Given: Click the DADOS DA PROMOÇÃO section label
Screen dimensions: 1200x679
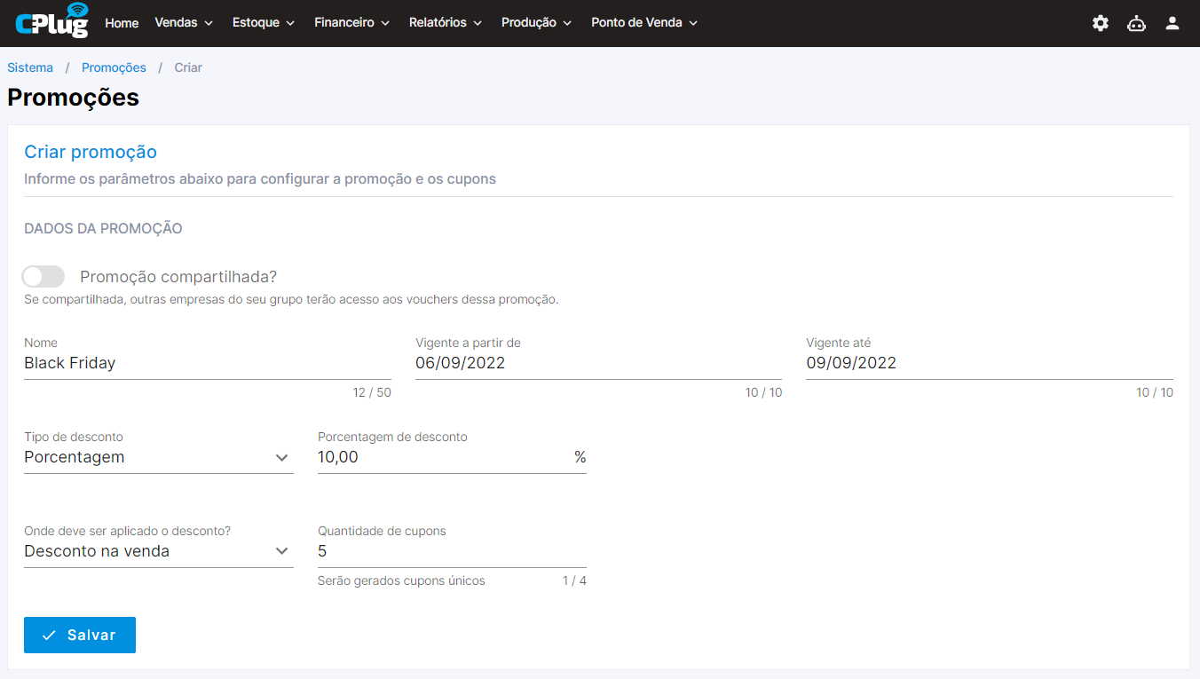Looking at the screenshot, I should coord(103,229).
